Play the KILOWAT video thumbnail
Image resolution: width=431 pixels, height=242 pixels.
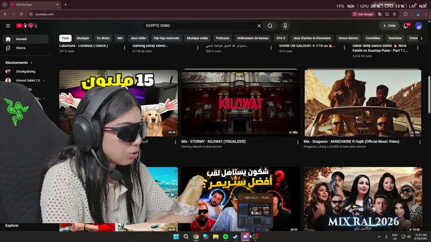pyautogui.click(x=240, y=103)
